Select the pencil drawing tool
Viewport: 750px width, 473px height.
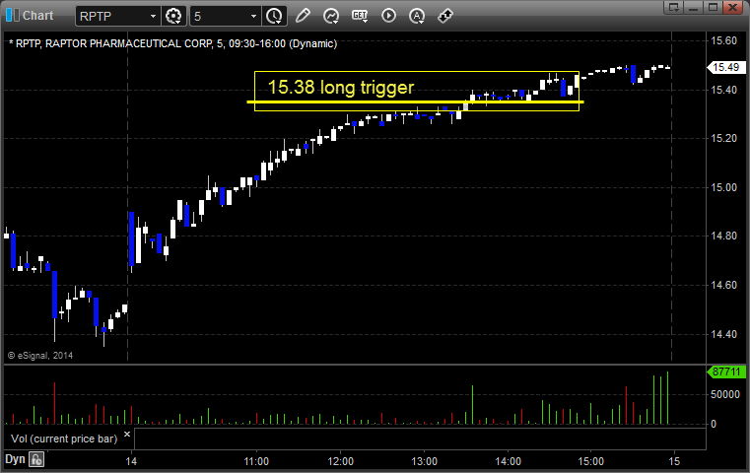(x=303, y=16)
